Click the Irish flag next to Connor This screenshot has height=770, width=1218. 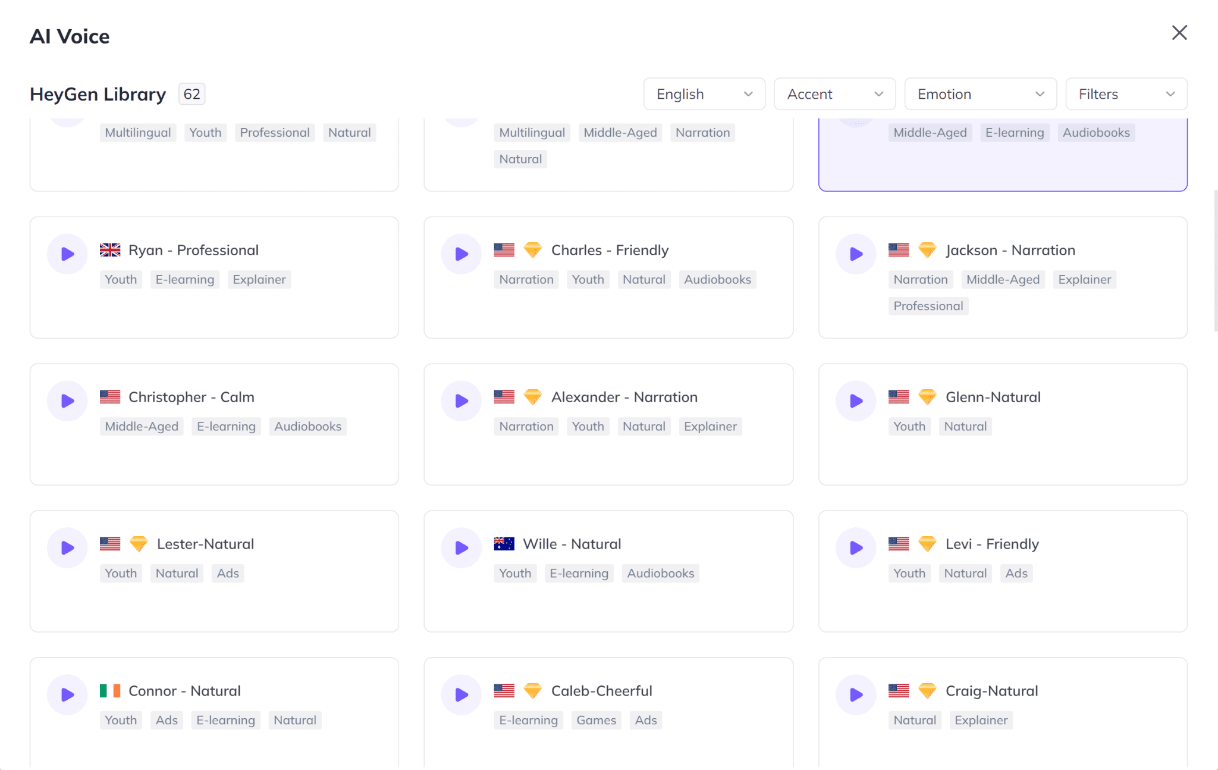pyautogui.click(x=110, y=691)
